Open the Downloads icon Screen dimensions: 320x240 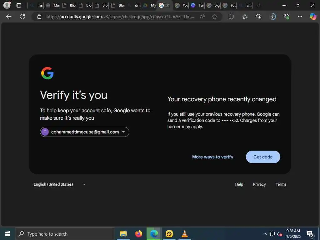[273, 17]
